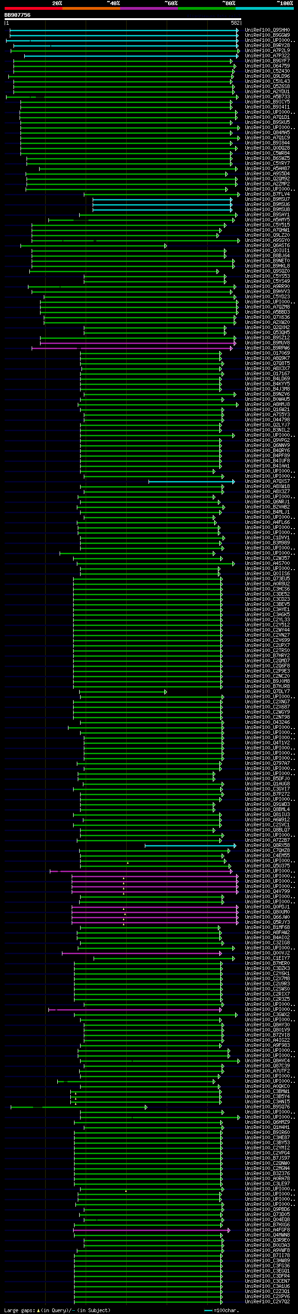Image resolution: width=298 pixels, height=1314 pixels.
Task: Click the UniRef100_A9RR90 label
Action: [267, 286]
